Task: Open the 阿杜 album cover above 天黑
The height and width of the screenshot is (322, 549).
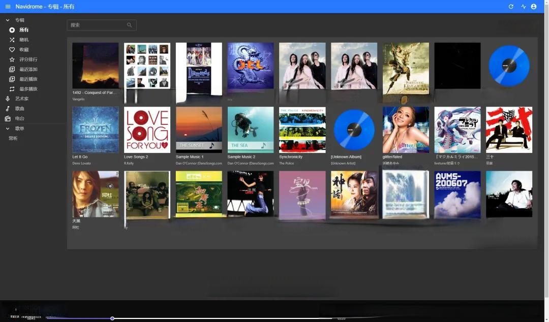Action: tap(96, 194)
